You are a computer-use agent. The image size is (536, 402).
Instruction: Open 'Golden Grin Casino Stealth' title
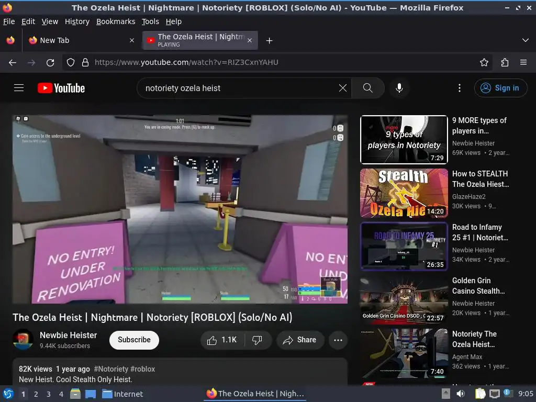click(x=478, y=286)
